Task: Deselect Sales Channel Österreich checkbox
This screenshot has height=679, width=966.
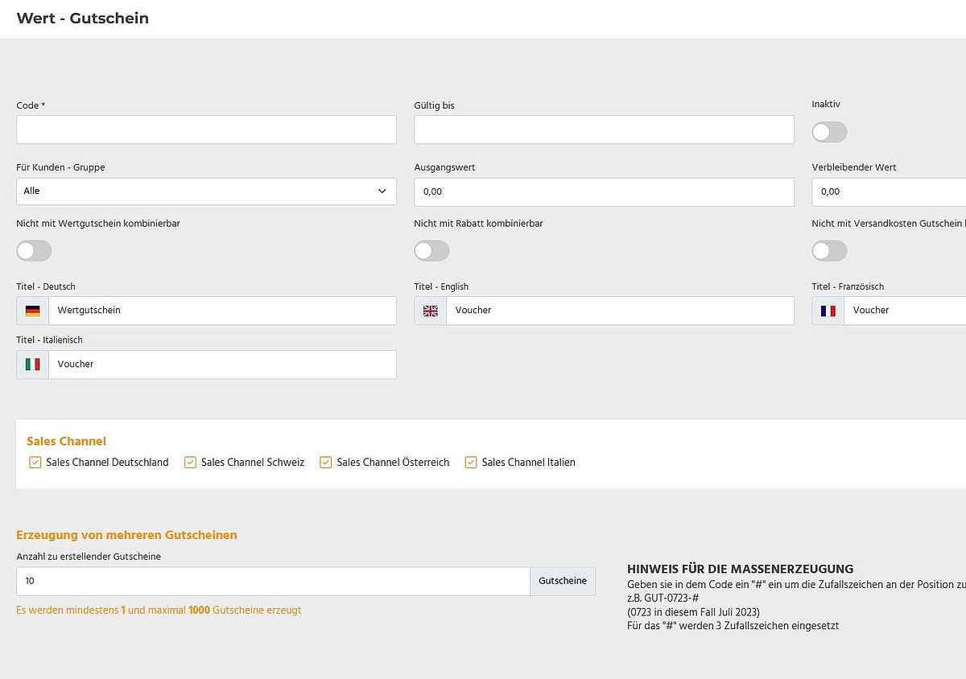Action: tap(326, 463)
